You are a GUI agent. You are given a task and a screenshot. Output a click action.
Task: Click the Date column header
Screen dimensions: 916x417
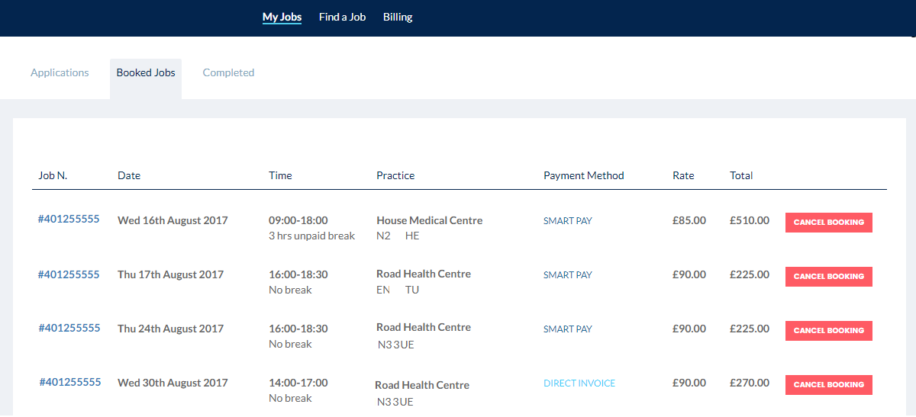coord(129,175)
